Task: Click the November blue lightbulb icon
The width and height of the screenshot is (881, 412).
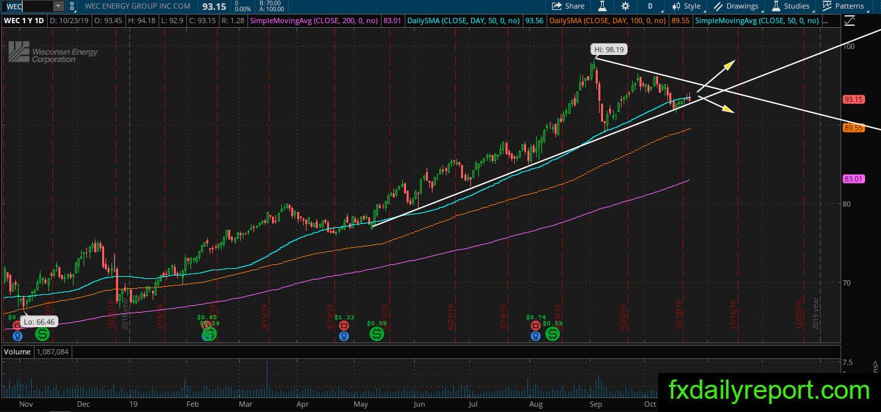Action: 17,335
